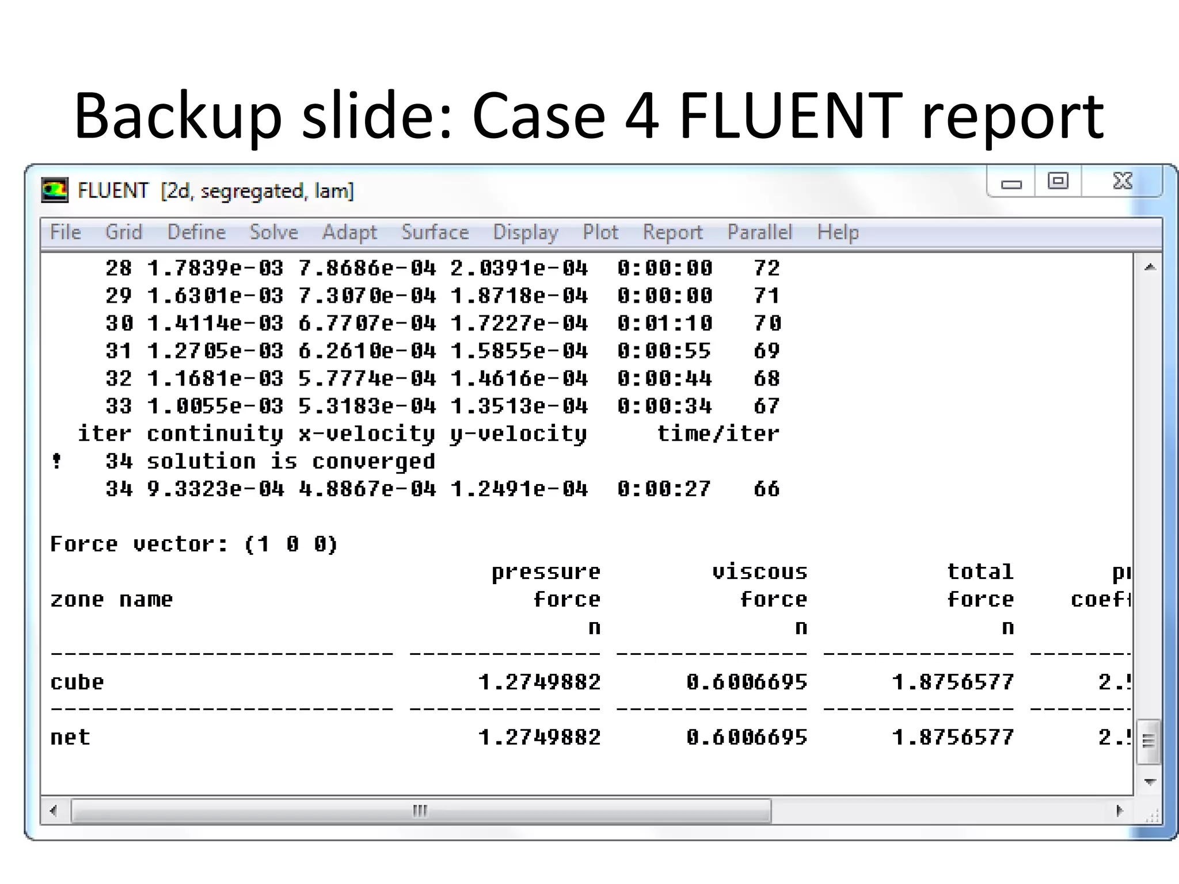Open the Plot menu
This screenshot has width=1179, height=884.
[600, 232]
